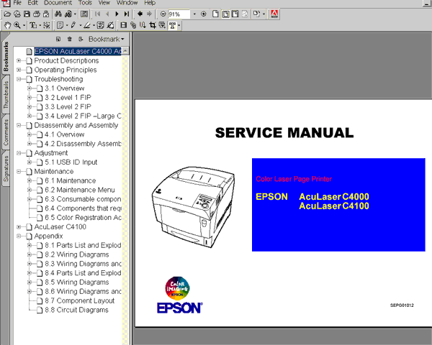Click the New Bookmark icon in panel
Viewport: 432px width, 345px height.
(58, 39)
